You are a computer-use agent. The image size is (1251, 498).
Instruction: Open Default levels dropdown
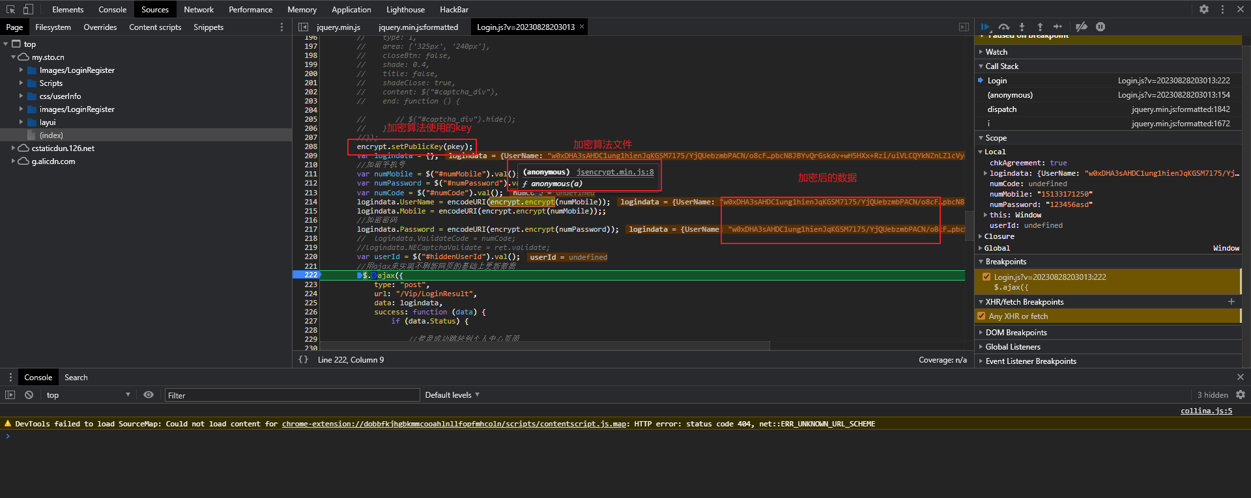[x=452, y=394]
